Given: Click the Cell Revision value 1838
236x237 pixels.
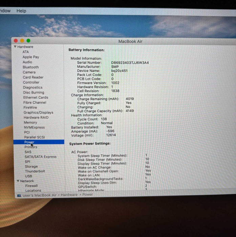Looking at the screenshot, I should (115, 91).
